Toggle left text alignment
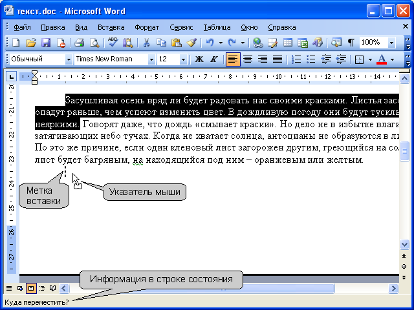The width and height of the screenshot is (414, 310). (233, 59)
